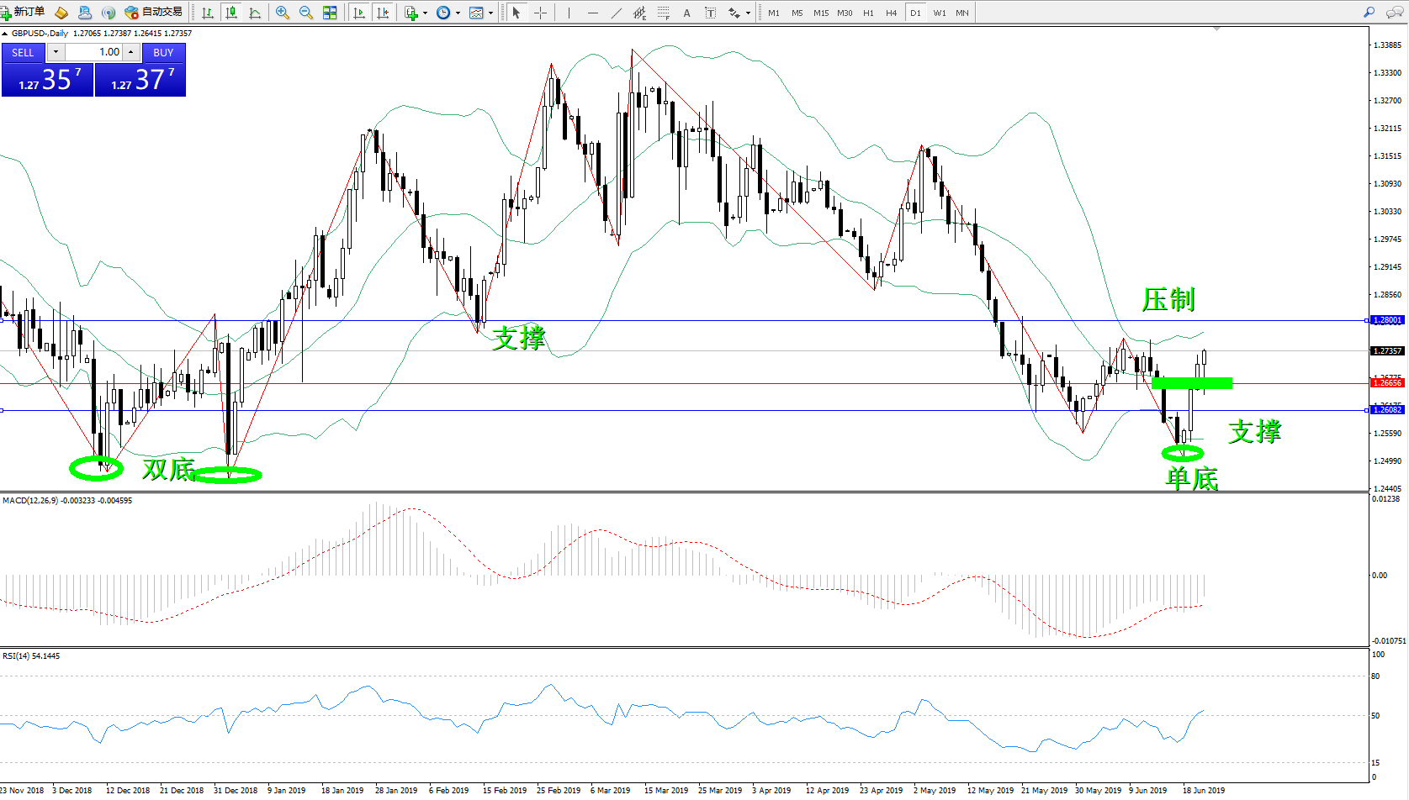The width and height of the screenshot is (1409, 800).
Task: Toggle Chart Shift icon
Action: 383,13
